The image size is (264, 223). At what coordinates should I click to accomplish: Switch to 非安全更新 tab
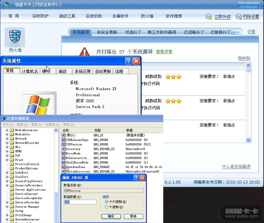[107, 32]
